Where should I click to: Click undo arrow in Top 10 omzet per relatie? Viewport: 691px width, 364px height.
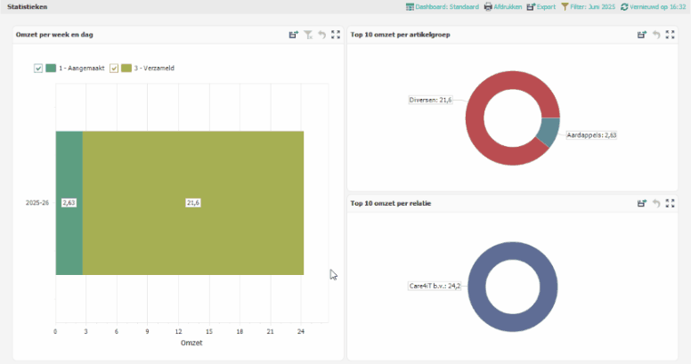[x=656, y=203]
